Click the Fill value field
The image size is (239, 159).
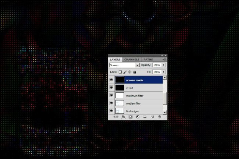157,72
